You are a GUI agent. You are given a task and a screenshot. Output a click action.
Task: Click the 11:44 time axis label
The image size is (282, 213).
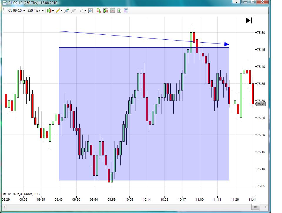253,199
